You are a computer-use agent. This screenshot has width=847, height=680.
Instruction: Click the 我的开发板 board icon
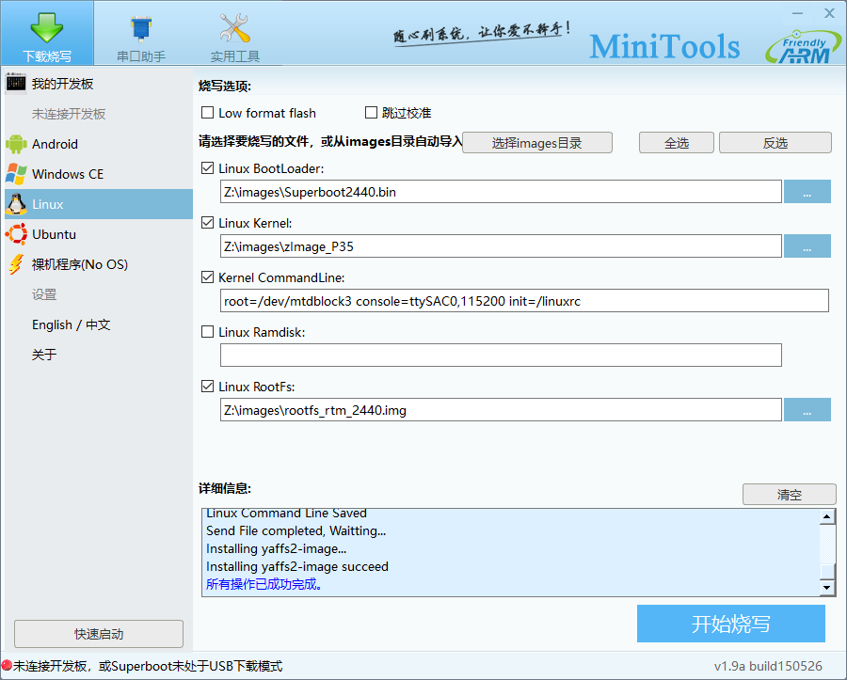click(x=16, y=83)
